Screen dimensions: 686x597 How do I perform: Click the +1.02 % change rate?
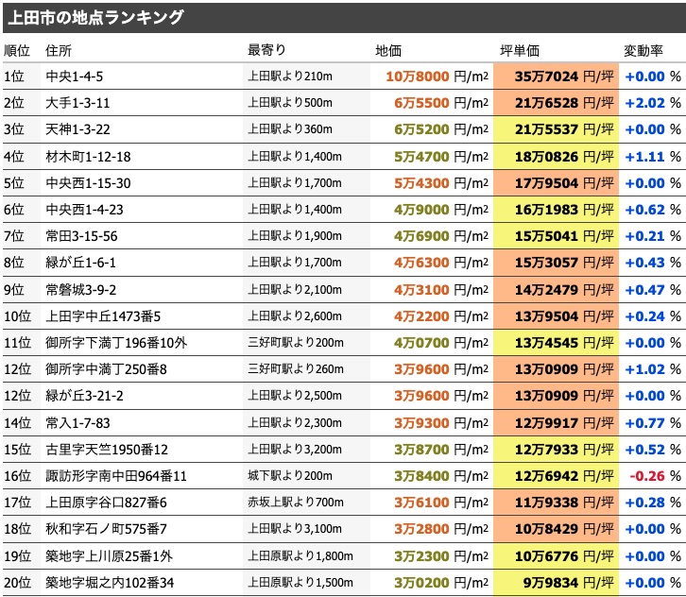coord(653,369)
